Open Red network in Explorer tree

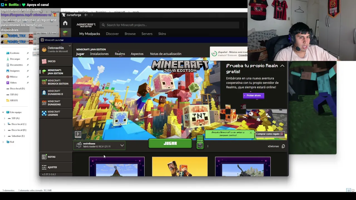(x=12, y=142)
